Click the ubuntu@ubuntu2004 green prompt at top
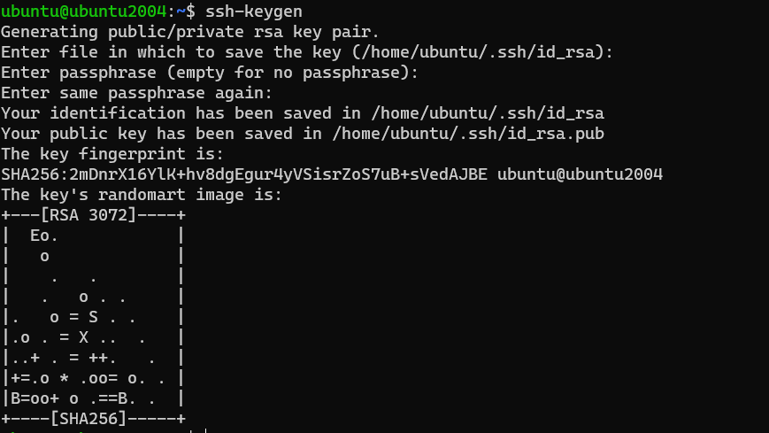 (83, 12)
